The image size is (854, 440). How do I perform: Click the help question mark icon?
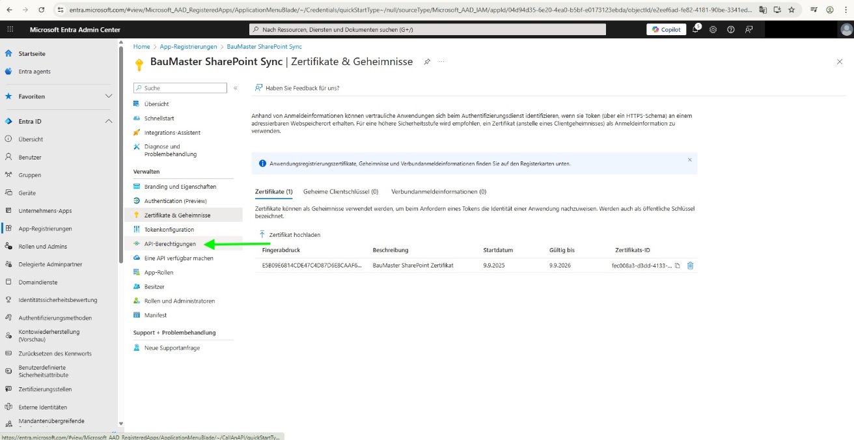pos(731,30)
